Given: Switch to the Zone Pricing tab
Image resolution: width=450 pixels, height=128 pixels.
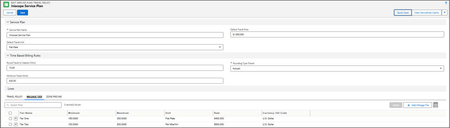Looking at the screenshot, I should (x=54, y=97).
